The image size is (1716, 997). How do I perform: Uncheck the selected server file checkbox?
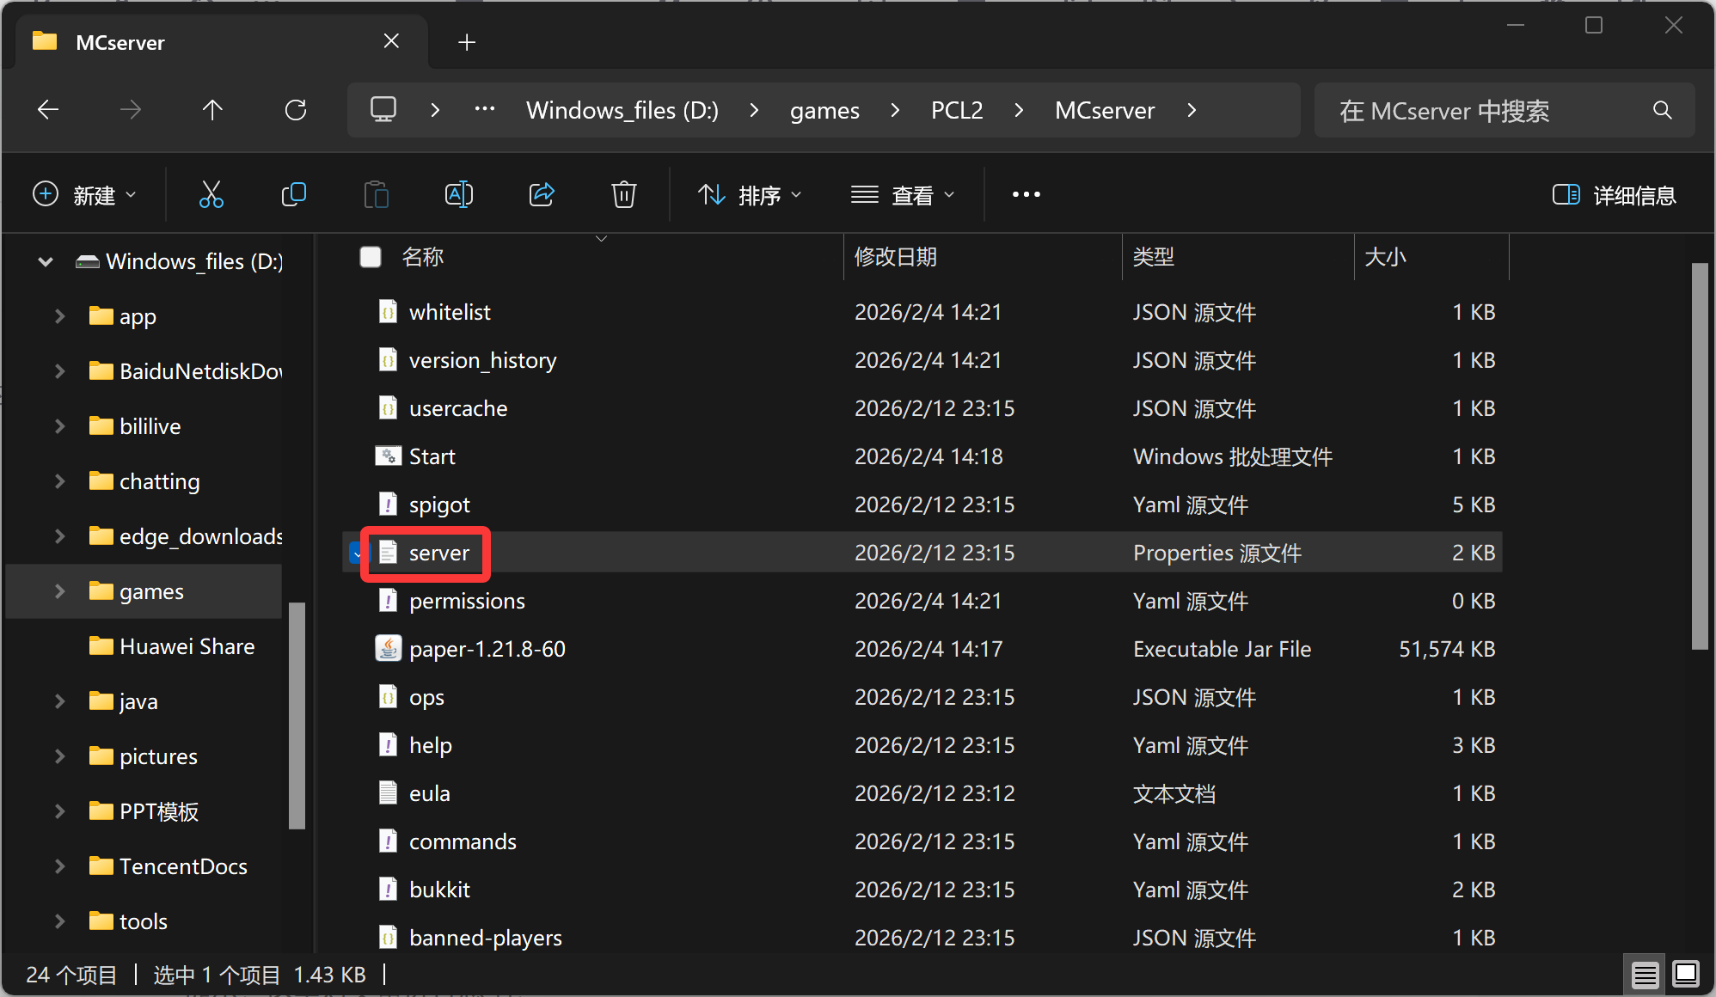[355, 553]
